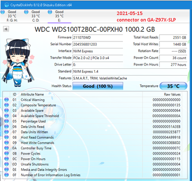Click raw value 000000002E5B77
Image resolution: width=192 pixels, height=181 pixels.
point(167,132)
